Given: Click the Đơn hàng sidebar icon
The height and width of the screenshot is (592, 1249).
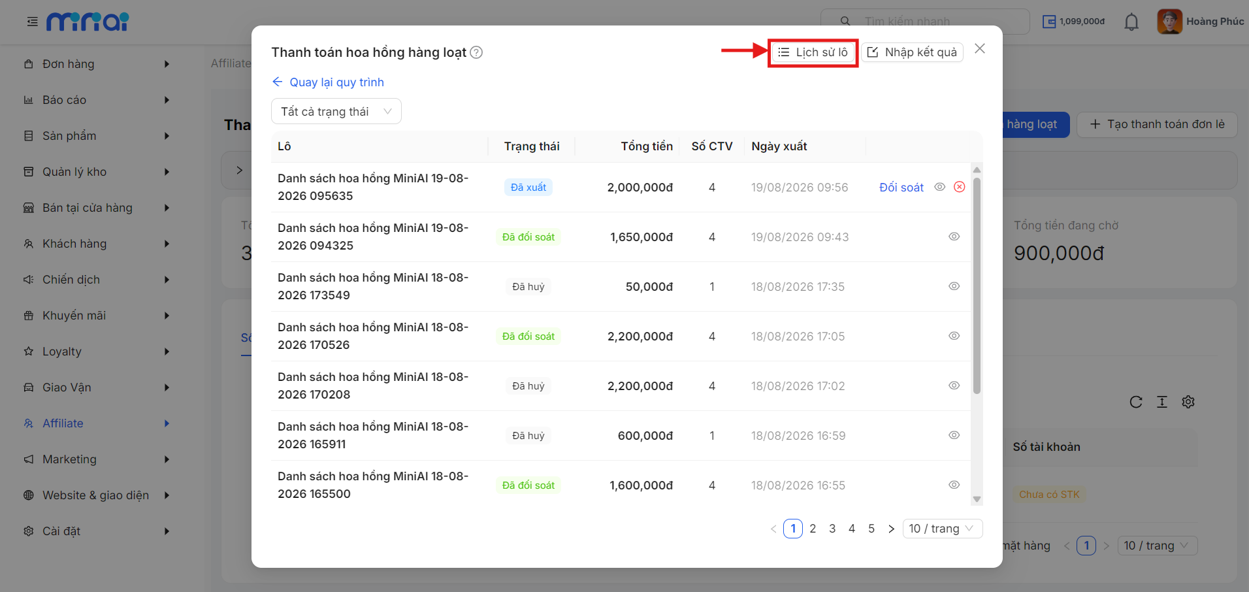Looking at the screenshot, I should click(x=29, y=64).
